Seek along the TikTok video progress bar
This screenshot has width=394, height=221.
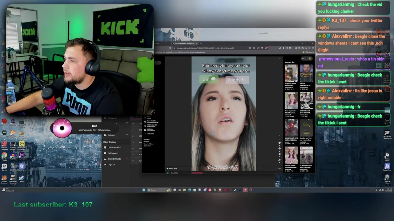(224, 166)
